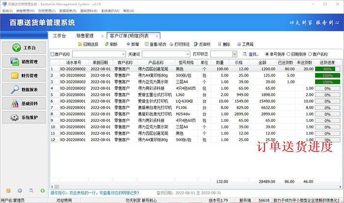Click the 单据日期 column header

pos(100,62)
